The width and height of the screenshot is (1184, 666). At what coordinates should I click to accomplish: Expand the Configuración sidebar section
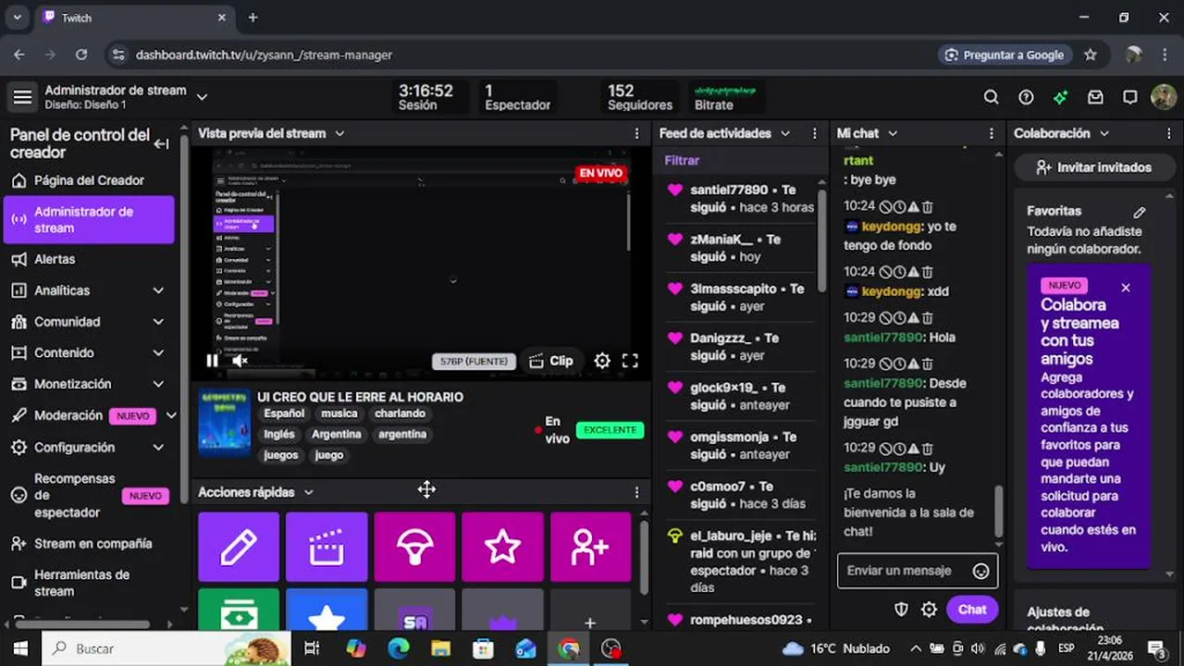pyautogui.click(x=158, y=447)
